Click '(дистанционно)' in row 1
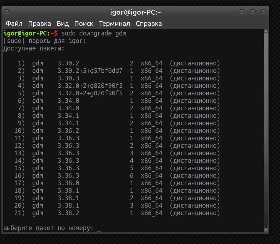 [195, 63]
